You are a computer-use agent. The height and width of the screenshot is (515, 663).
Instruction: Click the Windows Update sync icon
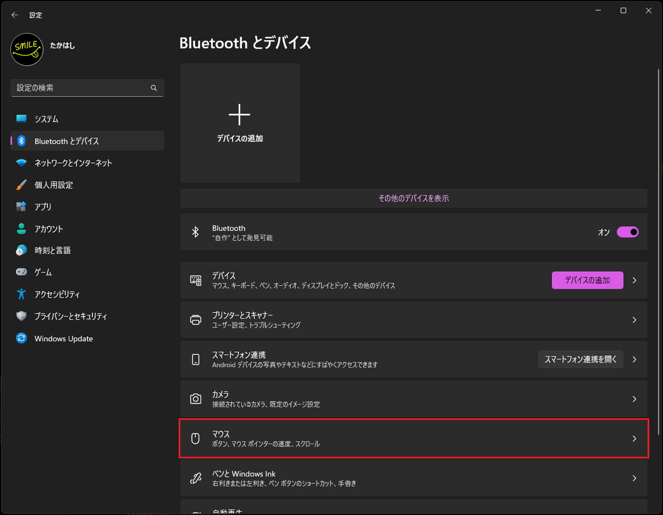coord(22,338)
